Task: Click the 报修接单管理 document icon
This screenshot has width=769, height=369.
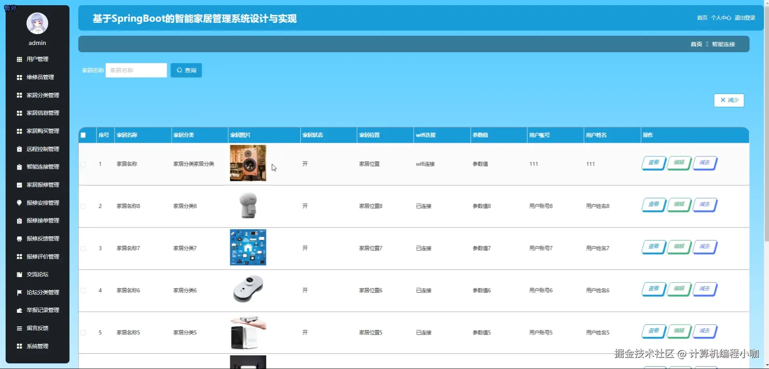Action: 19,221
